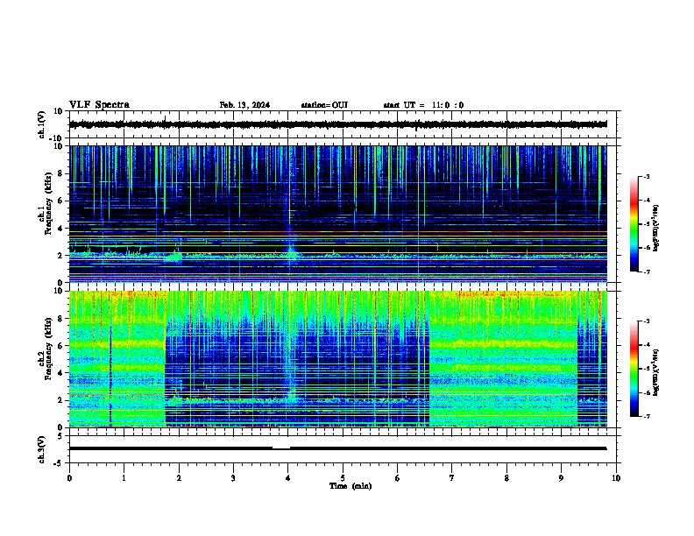Viewport: 694px width, 536px height.
Task: Click the "Feb. 13, 2024" date label
Action: point(244,105)
